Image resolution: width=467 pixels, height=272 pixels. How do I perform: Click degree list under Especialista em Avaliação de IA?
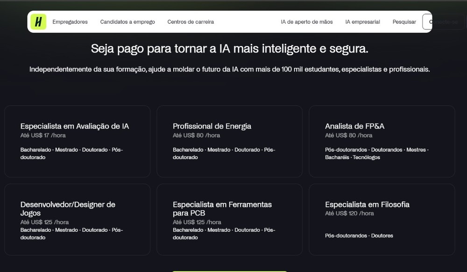(x=71, y=153)
